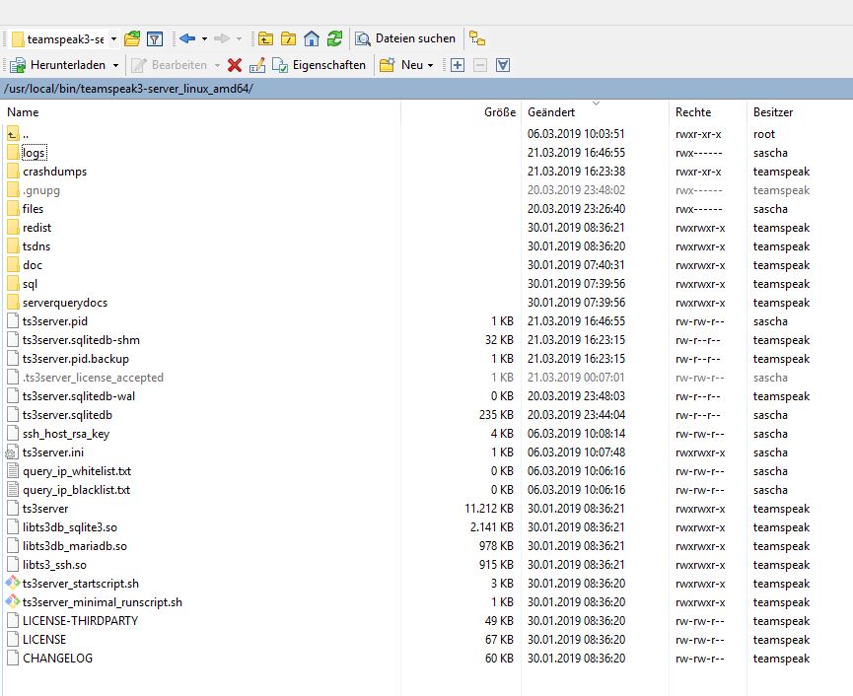Sort by the Geändert column header
The width and height of the screenshot is (853, 696).
pos(551,112)
